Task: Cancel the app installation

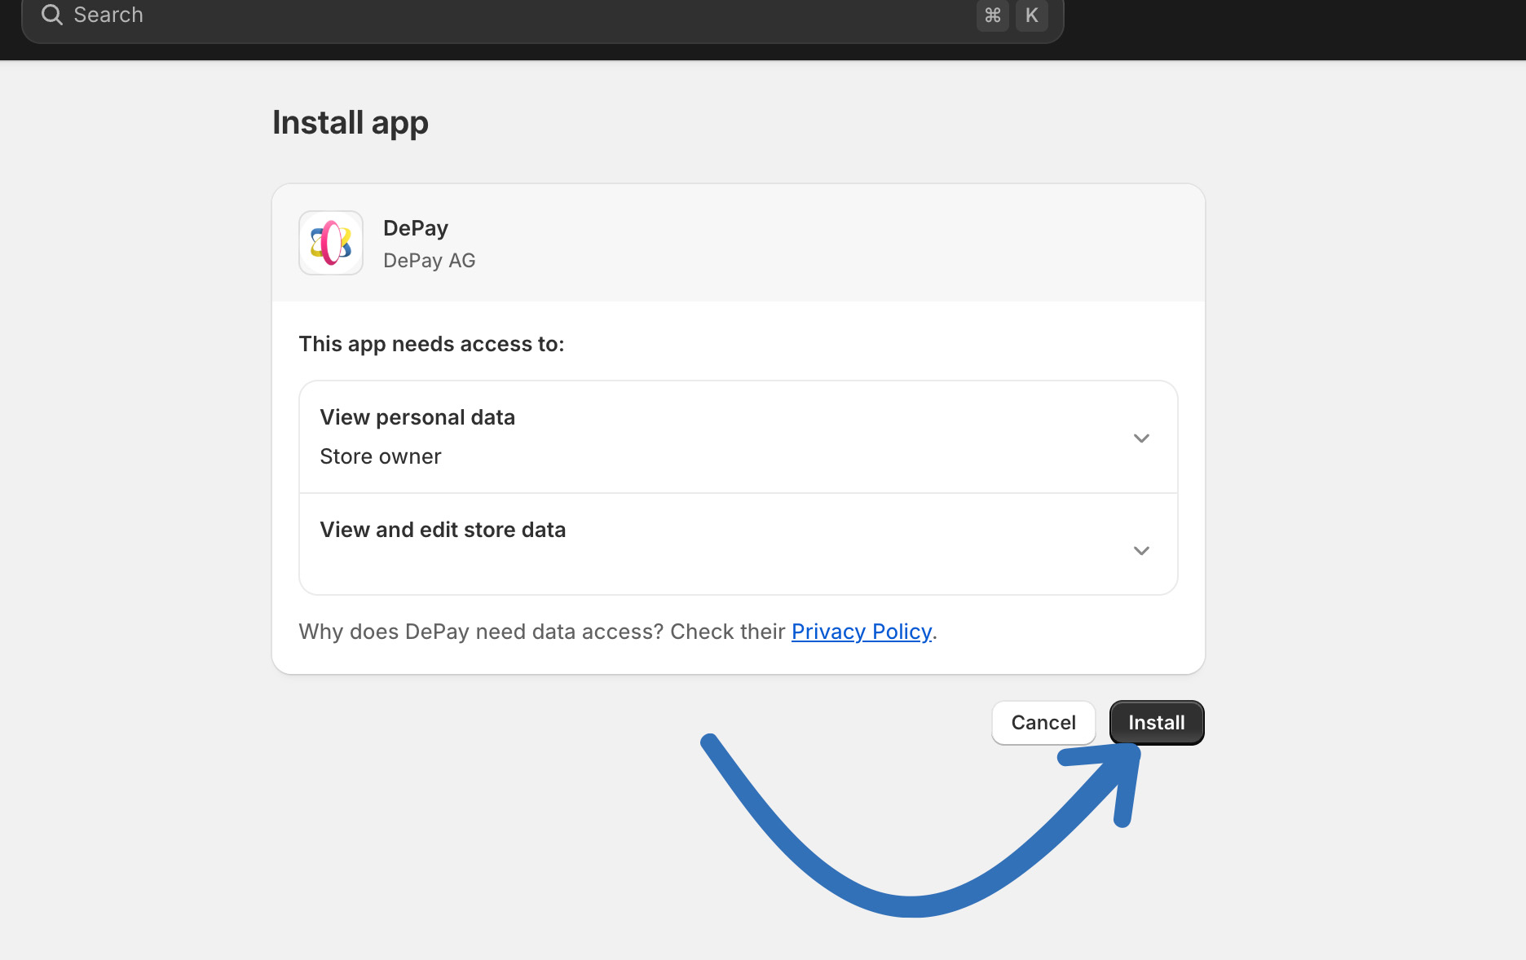Action: click(x=1043, y=723)
